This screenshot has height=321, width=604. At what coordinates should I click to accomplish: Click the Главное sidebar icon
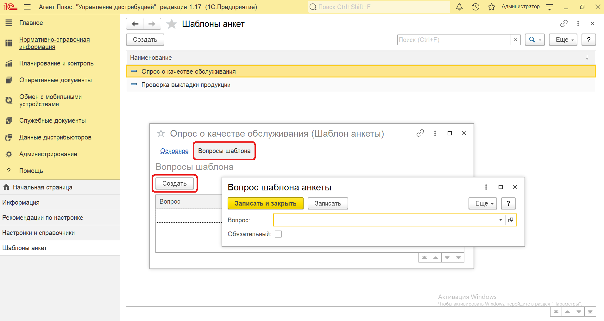coord(9,23)
